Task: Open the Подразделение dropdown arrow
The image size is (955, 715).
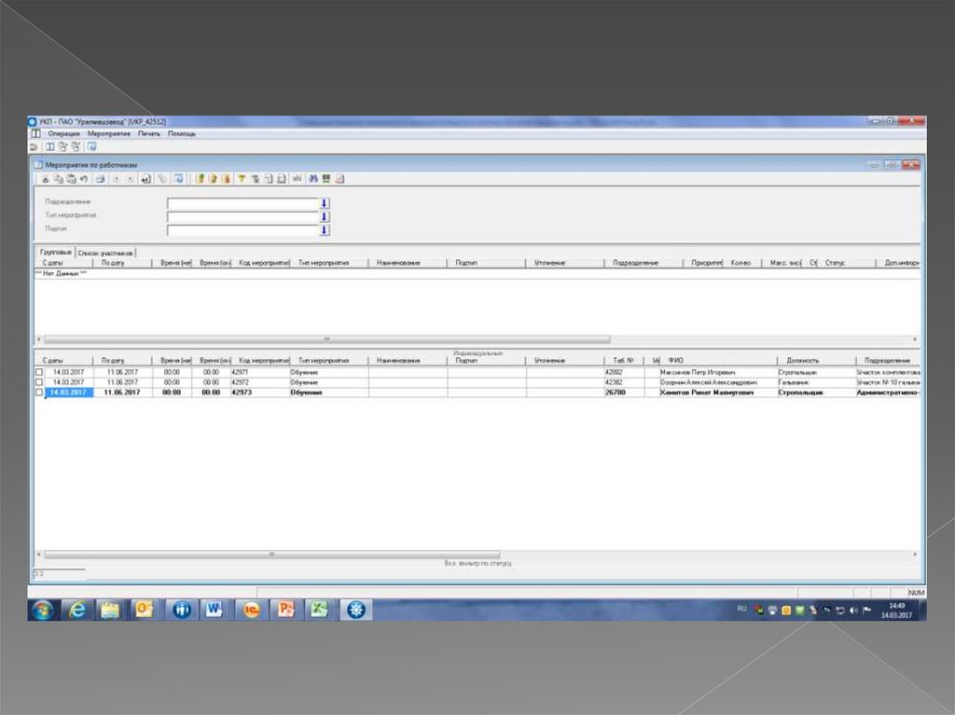Action: coord(325,202)
